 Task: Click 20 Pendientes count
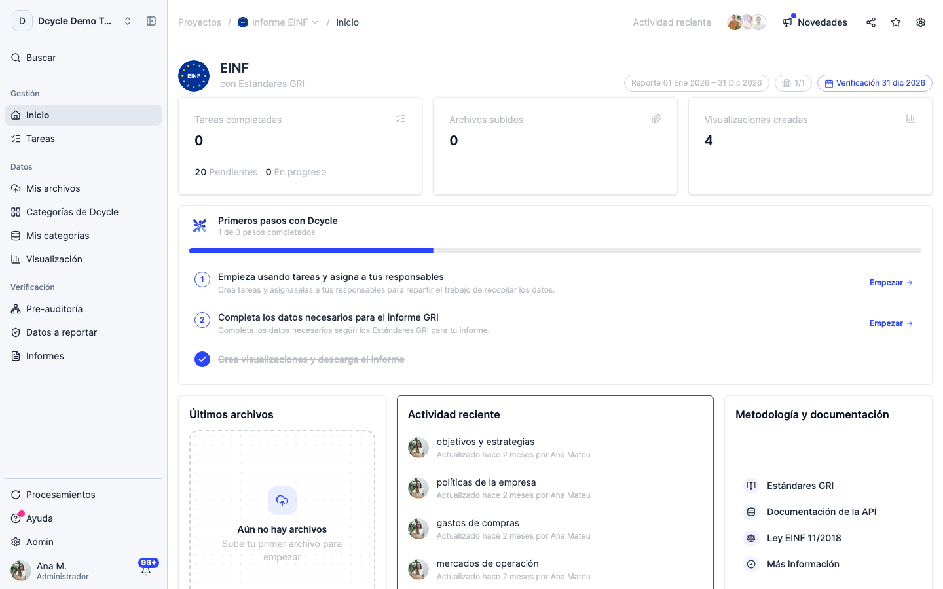226,172
